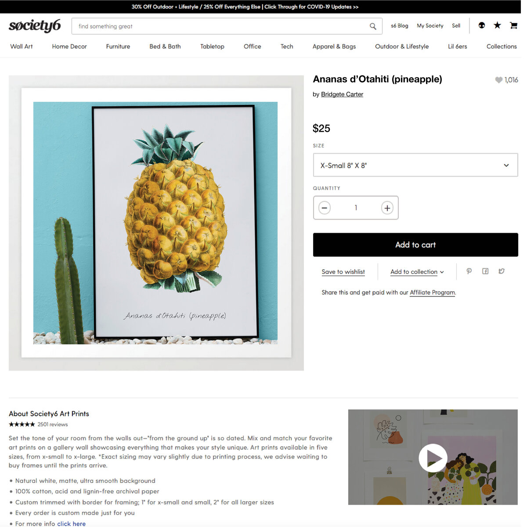The height and width of the screenshot is (527, 527).
Task: Click the society6 logo
Action: 35,26
